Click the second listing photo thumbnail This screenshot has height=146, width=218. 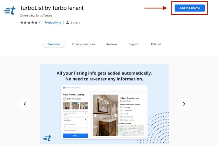75,105
